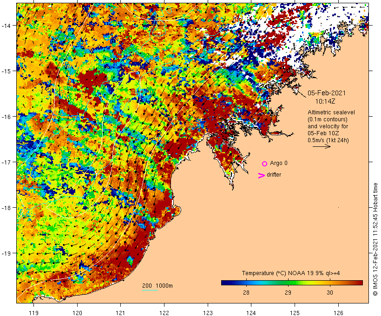This screenshot has width=381, height=316.
Task: Click the magenta drifter arrow symbol
Action: pos(262,176)
